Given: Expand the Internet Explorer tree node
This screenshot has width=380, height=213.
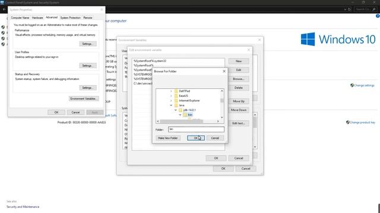Looking at the screenshot, I should click(x=171, y=101).
